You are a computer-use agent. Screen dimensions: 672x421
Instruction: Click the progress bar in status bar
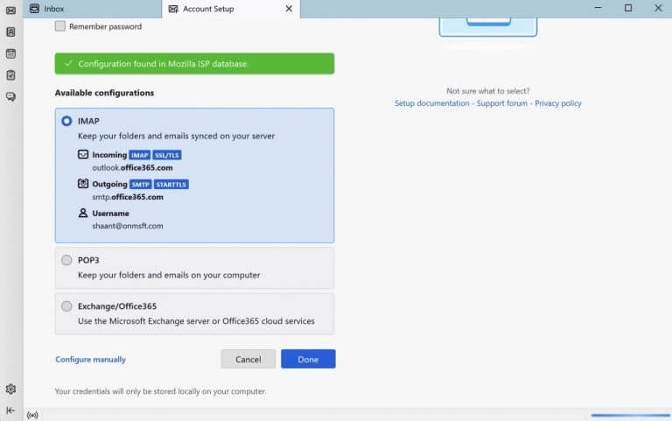click(x=630, y=415)
